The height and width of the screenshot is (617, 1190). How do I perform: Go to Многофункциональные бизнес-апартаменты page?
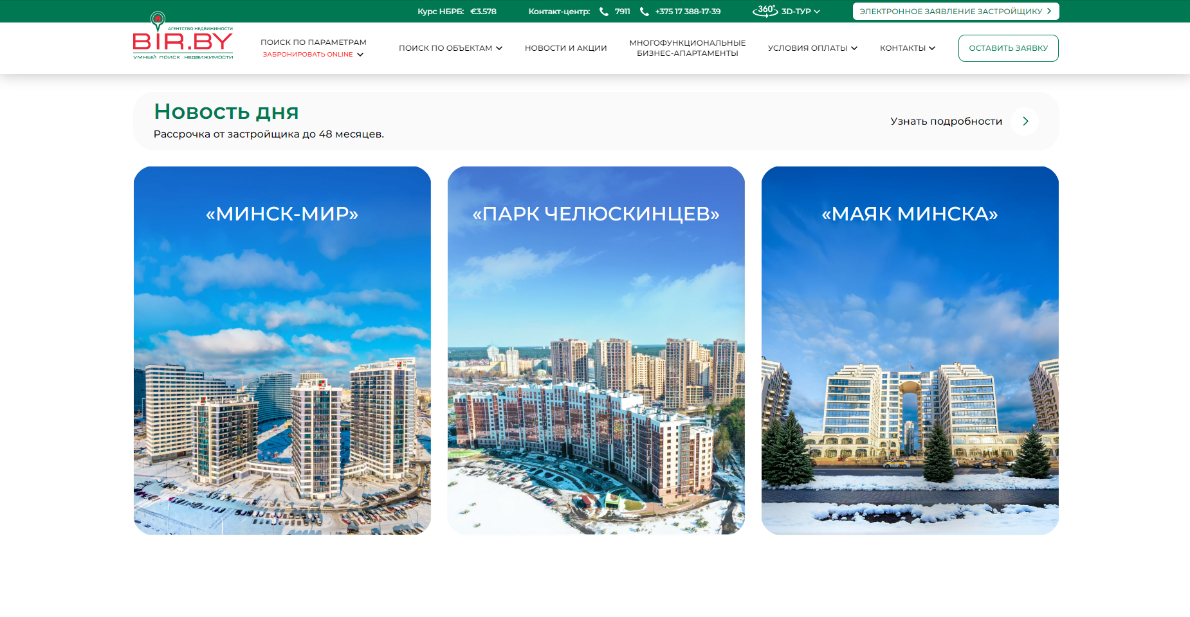pyautogui.click(x=687, y=48)
